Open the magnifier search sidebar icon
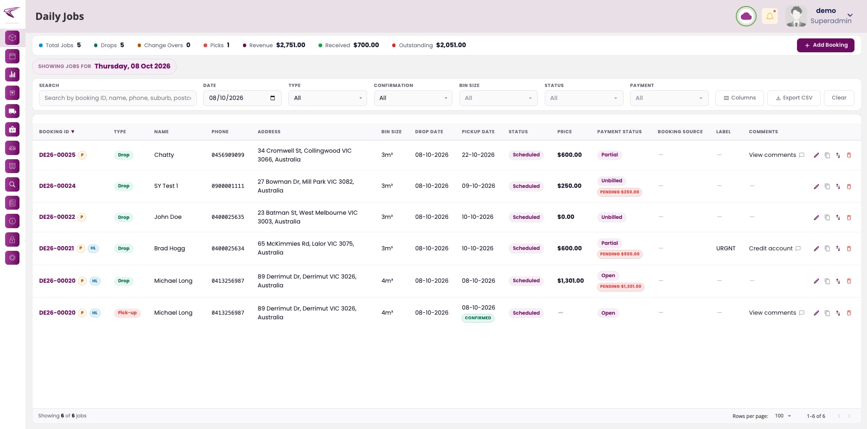 coord(13,184)
